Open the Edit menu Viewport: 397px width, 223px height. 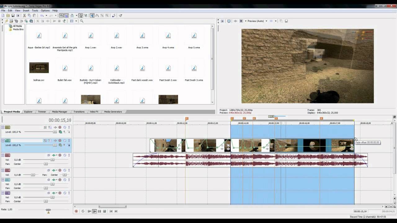10,11
